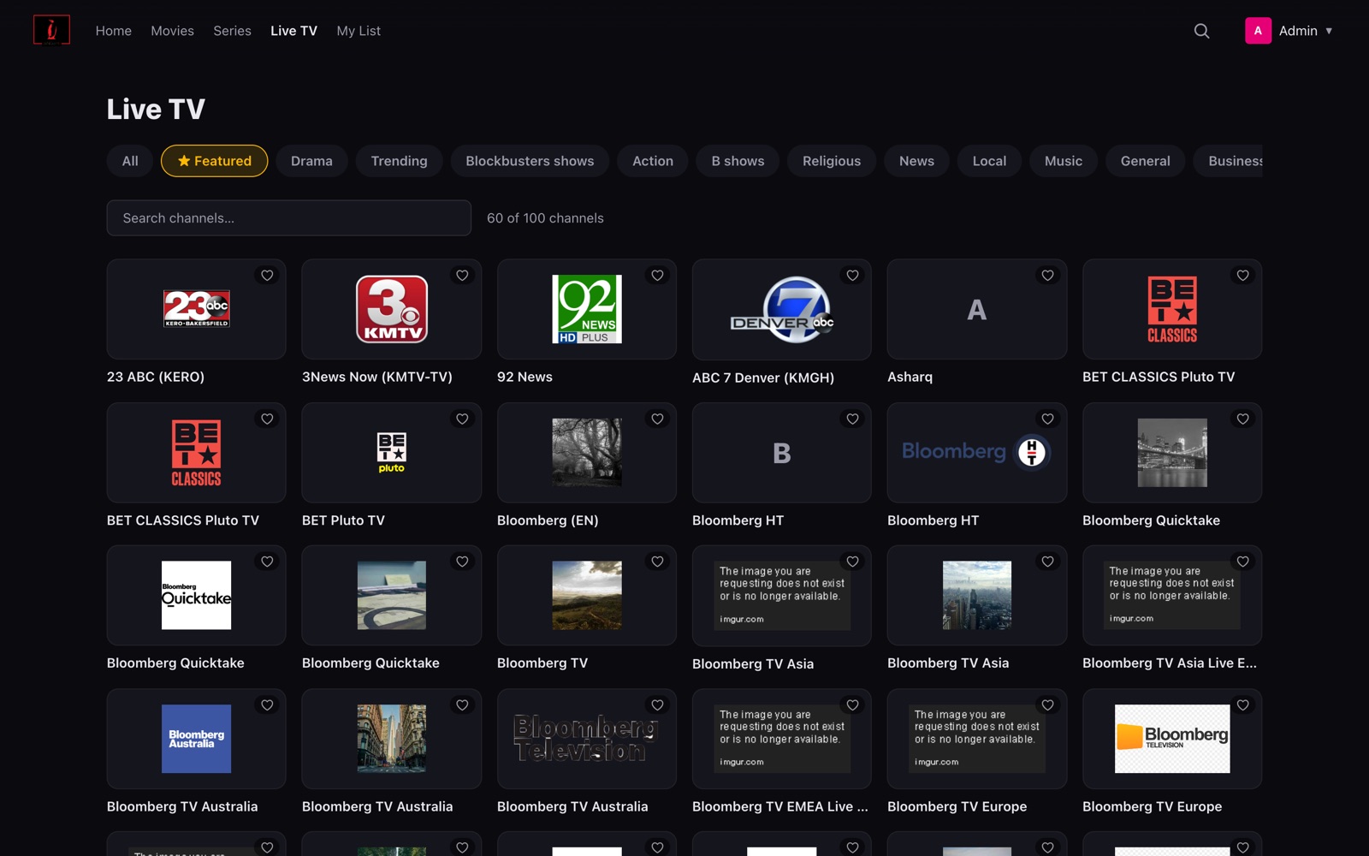This screenshot has height=856, width=1369.
Task: Filter channels by Religious
Action: tap(832, 161)
